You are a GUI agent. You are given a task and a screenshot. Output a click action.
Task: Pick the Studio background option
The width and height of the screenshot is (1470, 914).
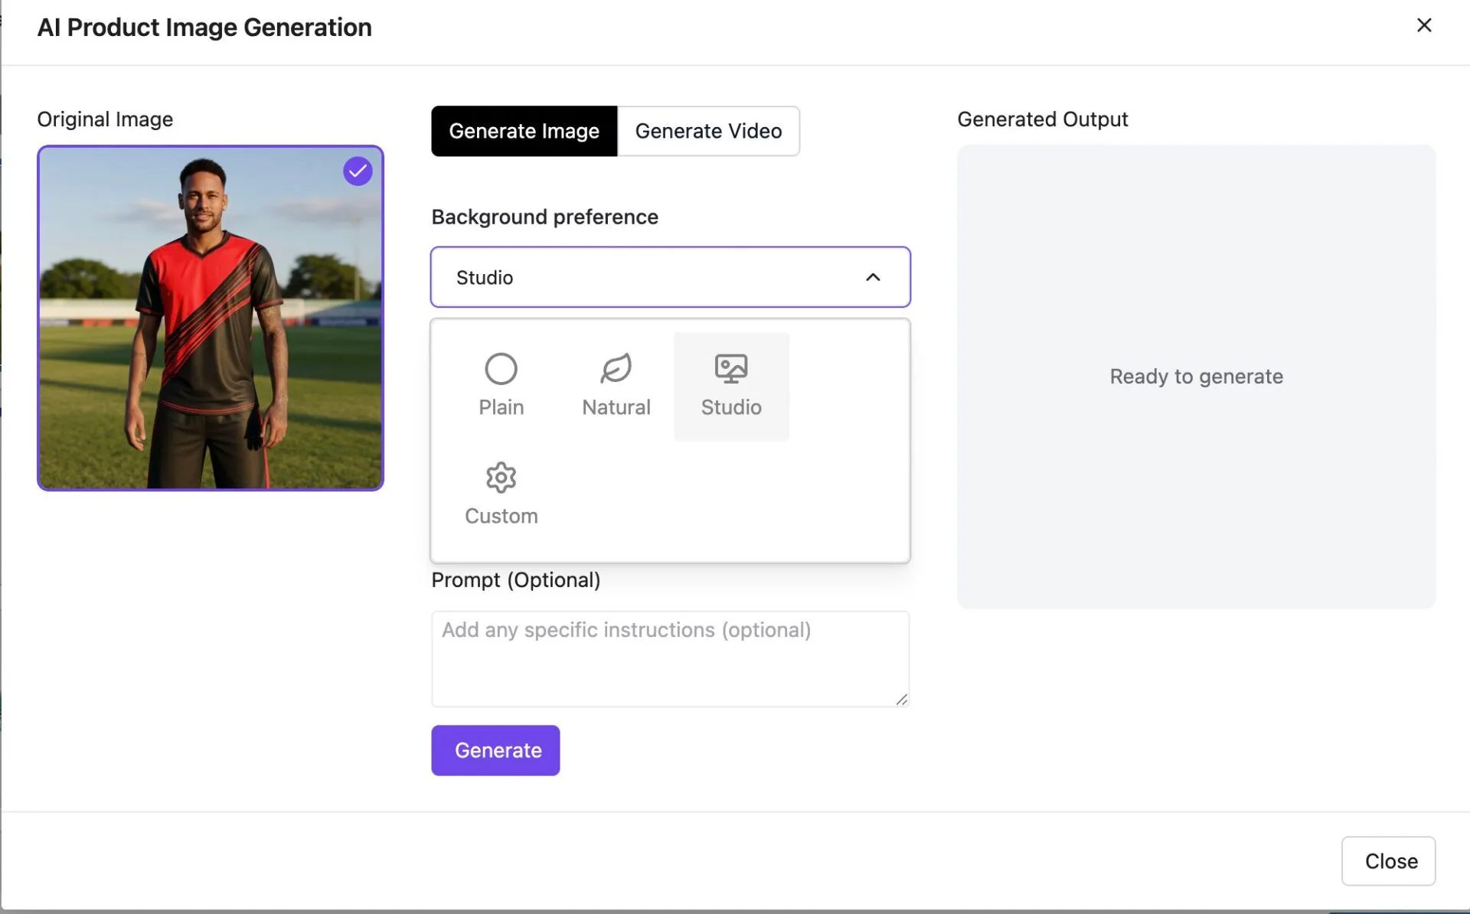pyautogui.click(x=731, y=386)
